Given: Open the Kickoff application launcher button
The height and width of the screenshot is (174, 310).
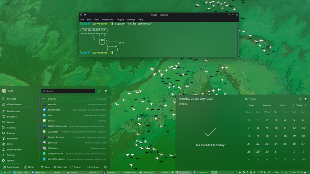Looking at the screenshot, I should click(6, 172).
